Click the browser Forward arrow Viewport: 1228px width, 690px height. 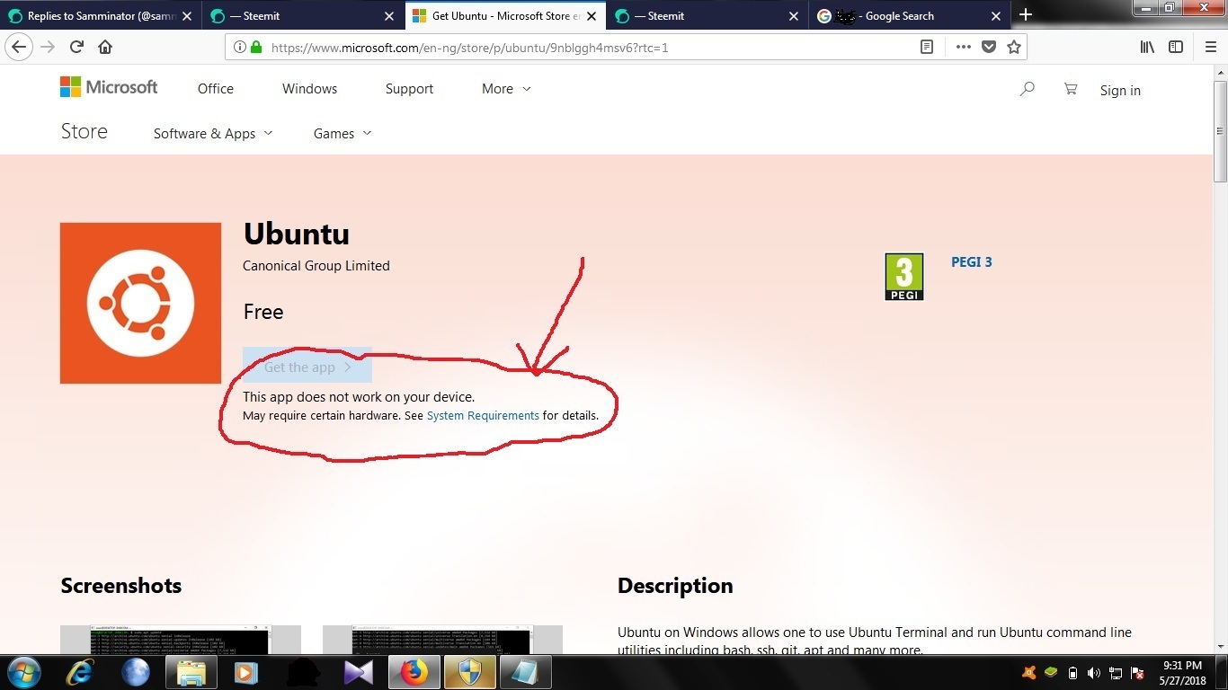click(48, 47)
